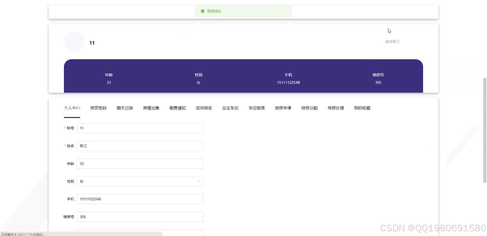Click 年龄 value 33 in purple banner
Viewport: 487px width, 236px height.
[109, 83]
